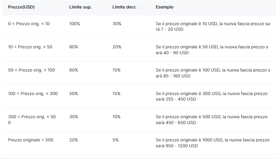The width and height of the screenshot is (279, 159).
Task: Select the 60% upper limit value
Action: coord(74,70)
